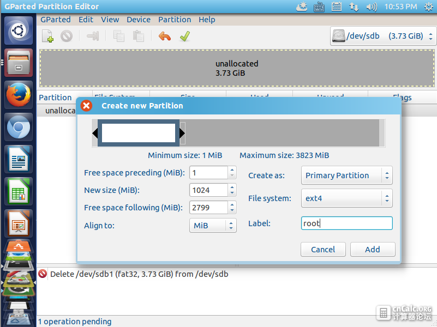The height and width of the screenshot is (327, 437).
Task: Click the New partition toolbar icon
Action: point(47,36)
